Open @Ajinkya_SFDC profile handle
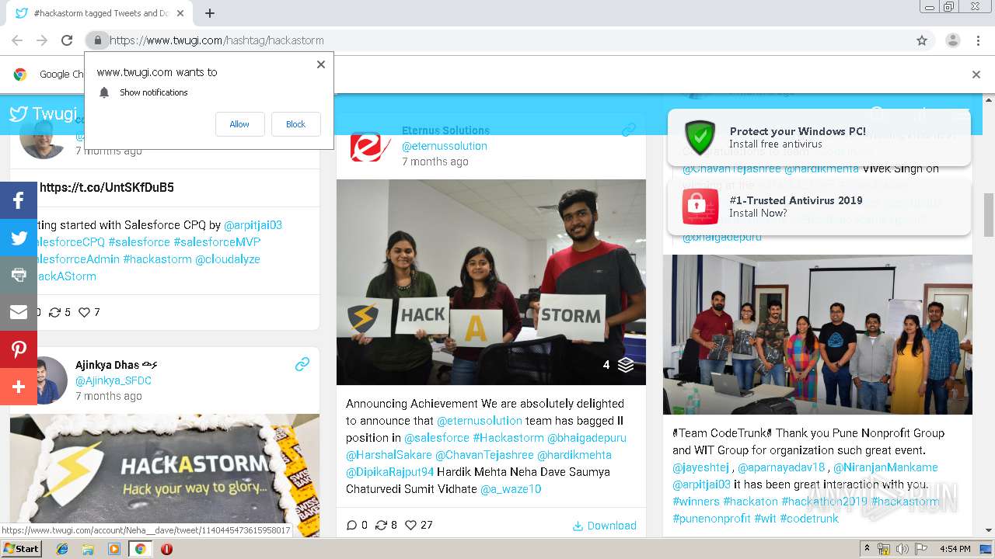The height and width of the screenshot is (559, 995). click(x=113, y=380)
